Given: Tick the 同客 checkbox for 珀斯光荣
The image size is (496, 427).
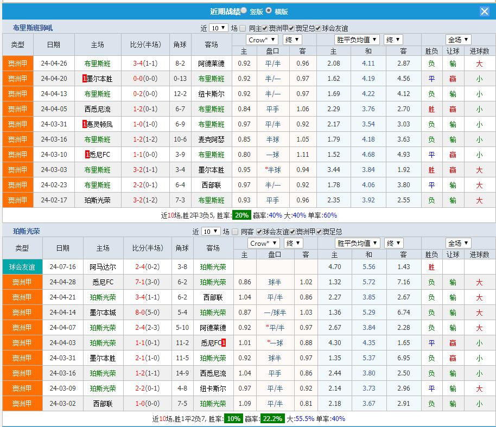Looking at the screenshot, I should point(235,232).
